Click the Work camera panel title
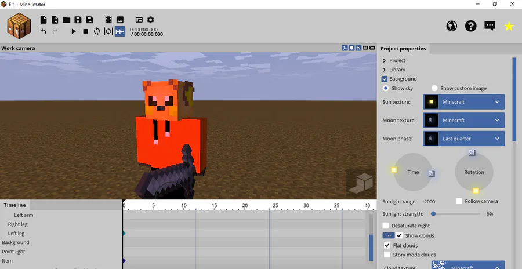 click(x=18, y=48)
